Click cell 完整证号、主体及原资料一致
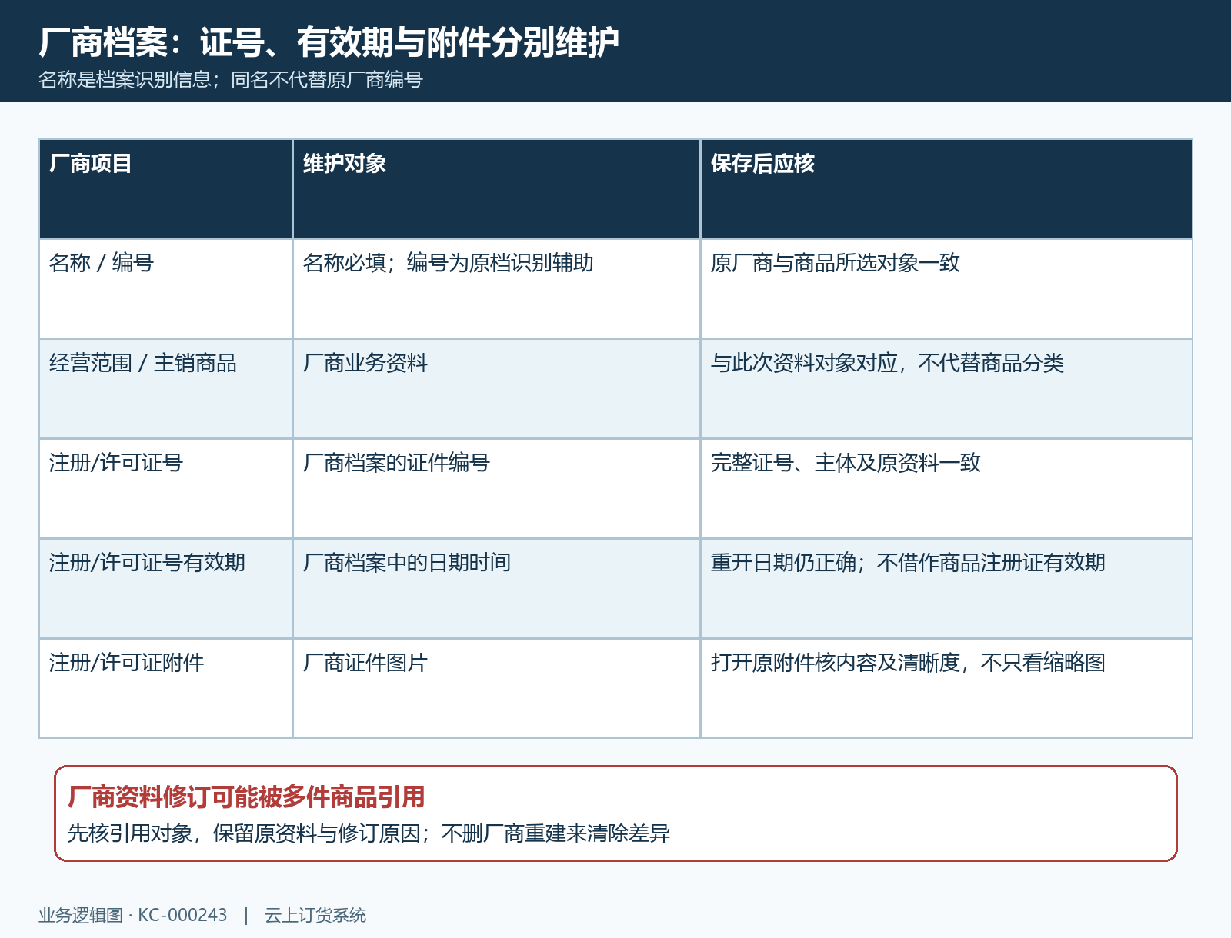This screenshot has width=1231, height=938. point(946,489)
